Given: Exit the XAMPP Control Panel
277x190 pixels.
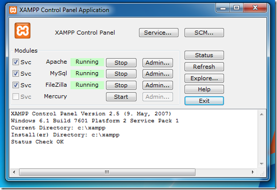Looking at the screenshot, I should click(204, 101).
